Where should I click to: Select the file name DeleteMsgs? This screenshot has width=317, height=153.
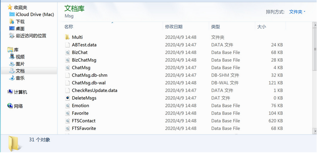(84, 98)
